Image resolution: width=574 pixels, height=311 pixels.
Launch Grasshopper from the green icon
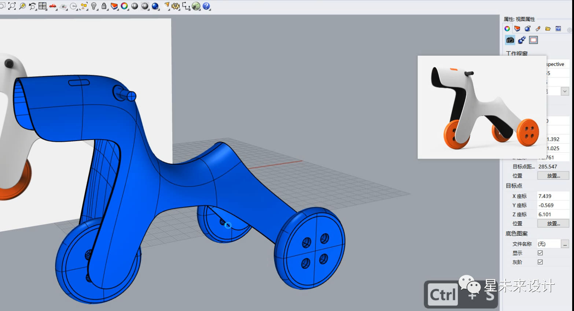pyautogui.click(x=196, y=6)
